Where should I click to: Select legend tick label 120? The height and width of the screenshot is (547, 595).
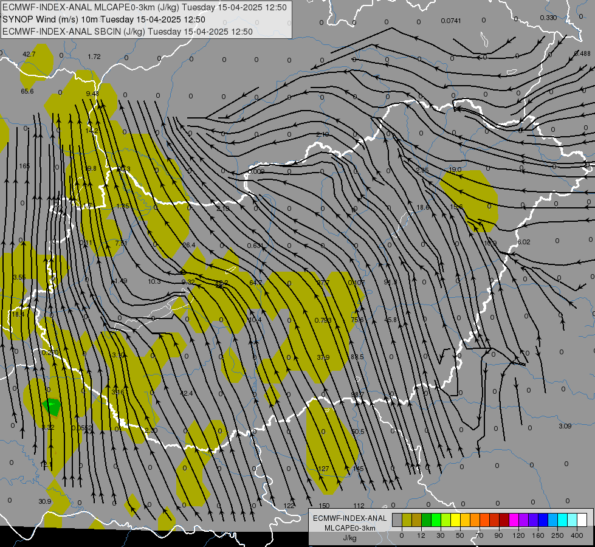coord(518,535)
